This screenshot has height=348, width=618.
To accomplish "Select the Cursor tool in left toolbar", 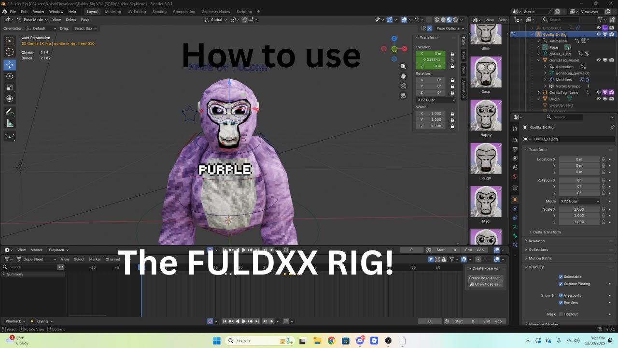I will tap(10, 52).
